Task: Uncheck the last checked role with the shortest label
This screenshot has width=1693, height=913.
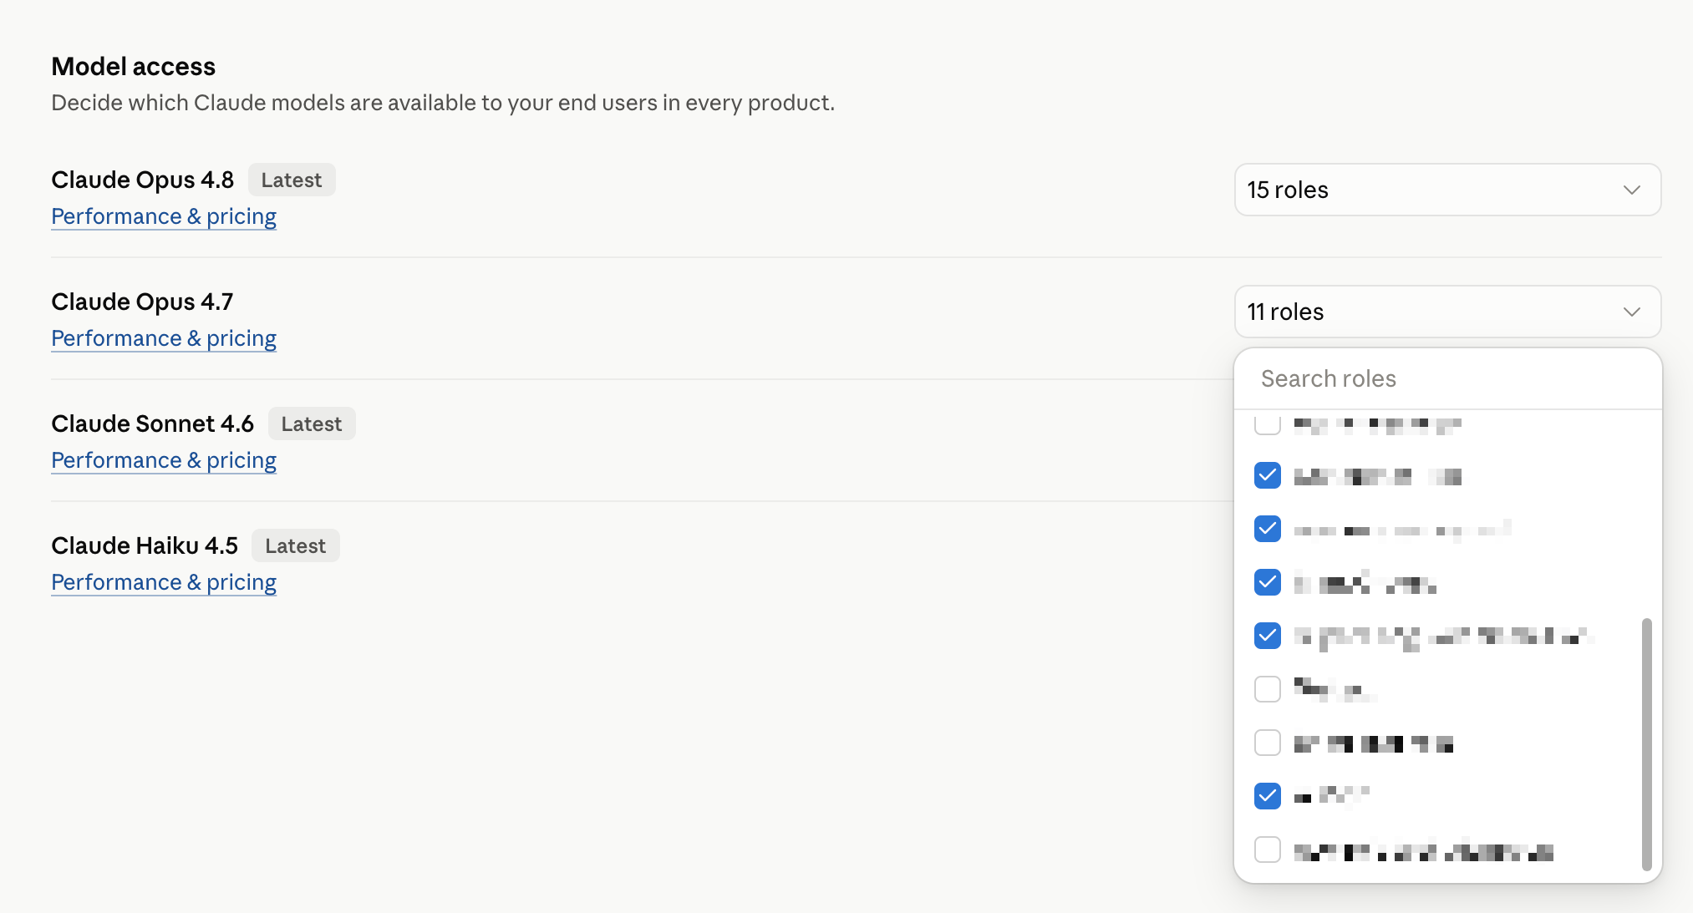Action: 1268,796
